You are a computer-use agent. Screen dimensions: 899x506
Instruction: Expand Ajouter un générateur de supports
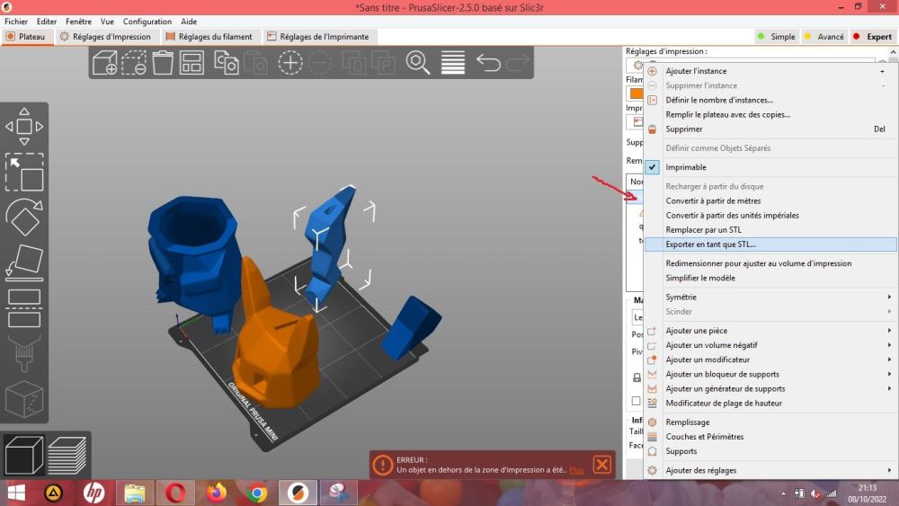[x=770, y=388]
